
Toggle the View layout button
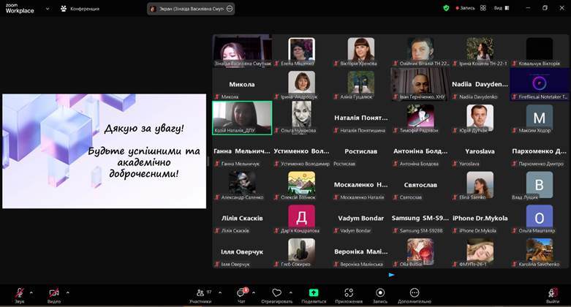coord(502,8)
